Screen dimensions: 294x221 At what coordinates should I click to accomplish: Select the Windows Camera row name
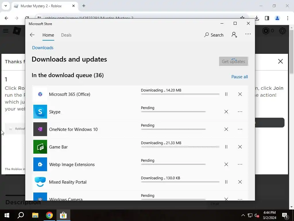click(66, 199)
